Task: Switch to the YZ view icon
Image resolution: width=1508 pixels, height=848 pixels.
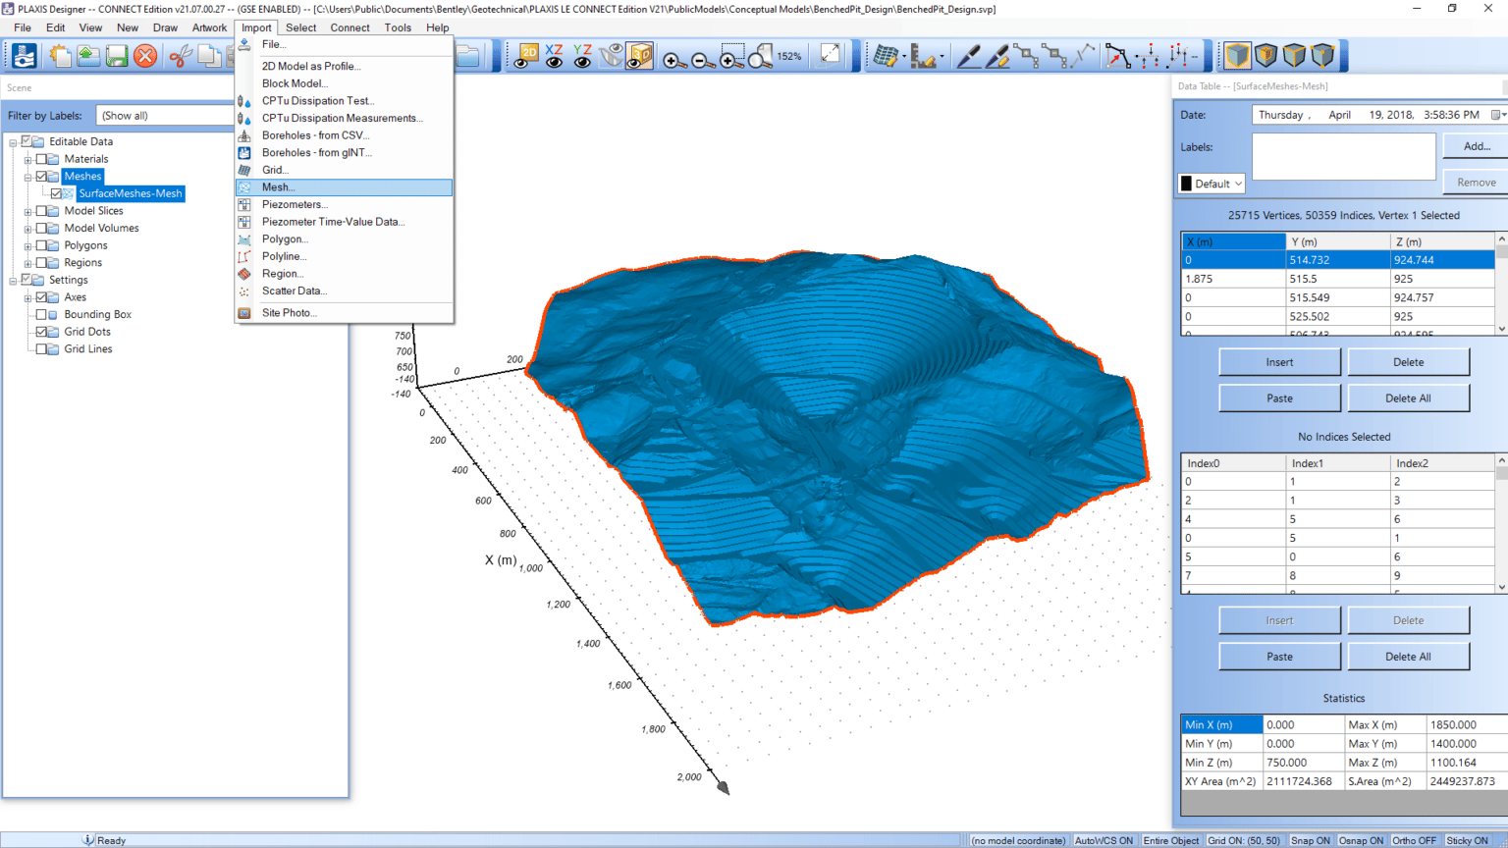Action: pyautogui.click(x=582, y=56)
